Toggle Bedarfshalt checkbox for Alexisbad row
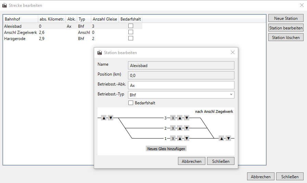Viewport: 307px width, 183px height. click(x=131, y=26)
